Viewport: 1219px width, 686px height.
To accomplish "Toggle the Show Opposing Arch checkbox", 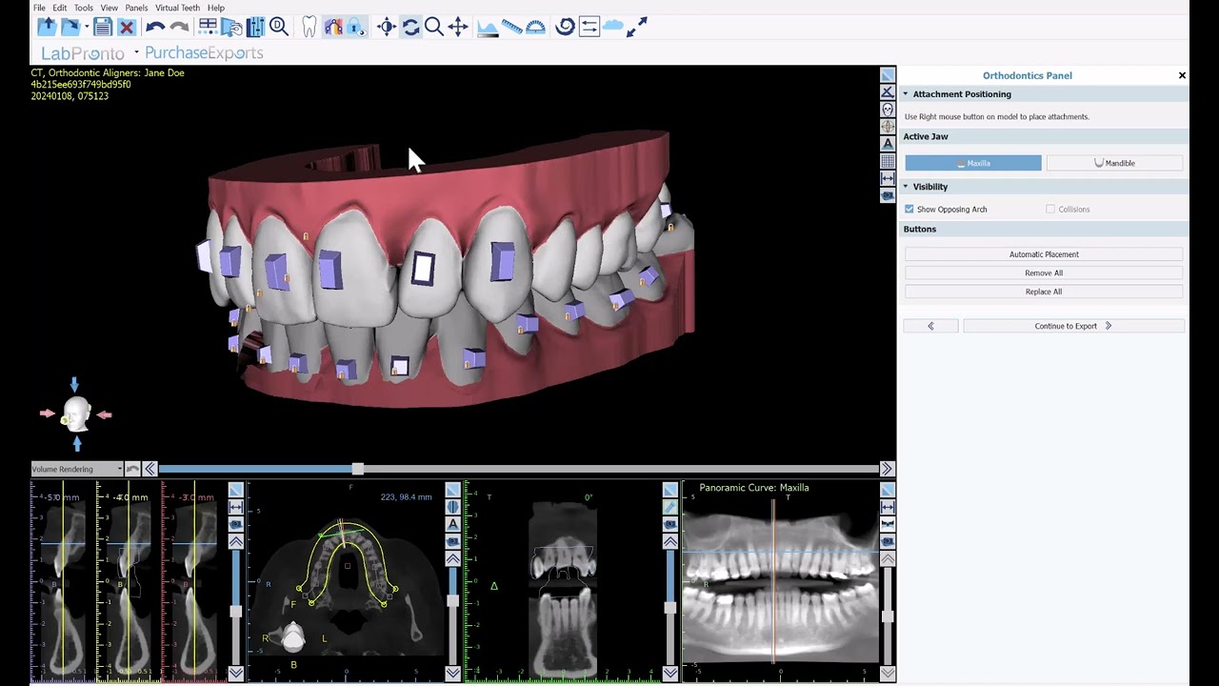I will [x=909, y=210].
